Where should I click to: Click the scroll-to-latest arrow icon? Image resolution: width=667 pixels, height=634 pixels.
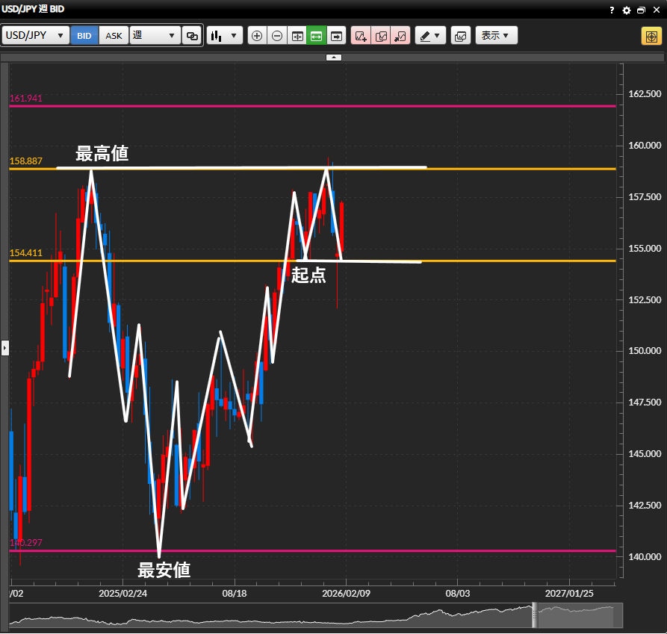coord(337,36)
